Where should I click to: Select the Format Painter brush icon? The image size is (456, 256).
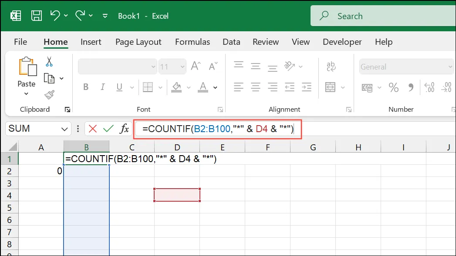(x=50, y=95)
